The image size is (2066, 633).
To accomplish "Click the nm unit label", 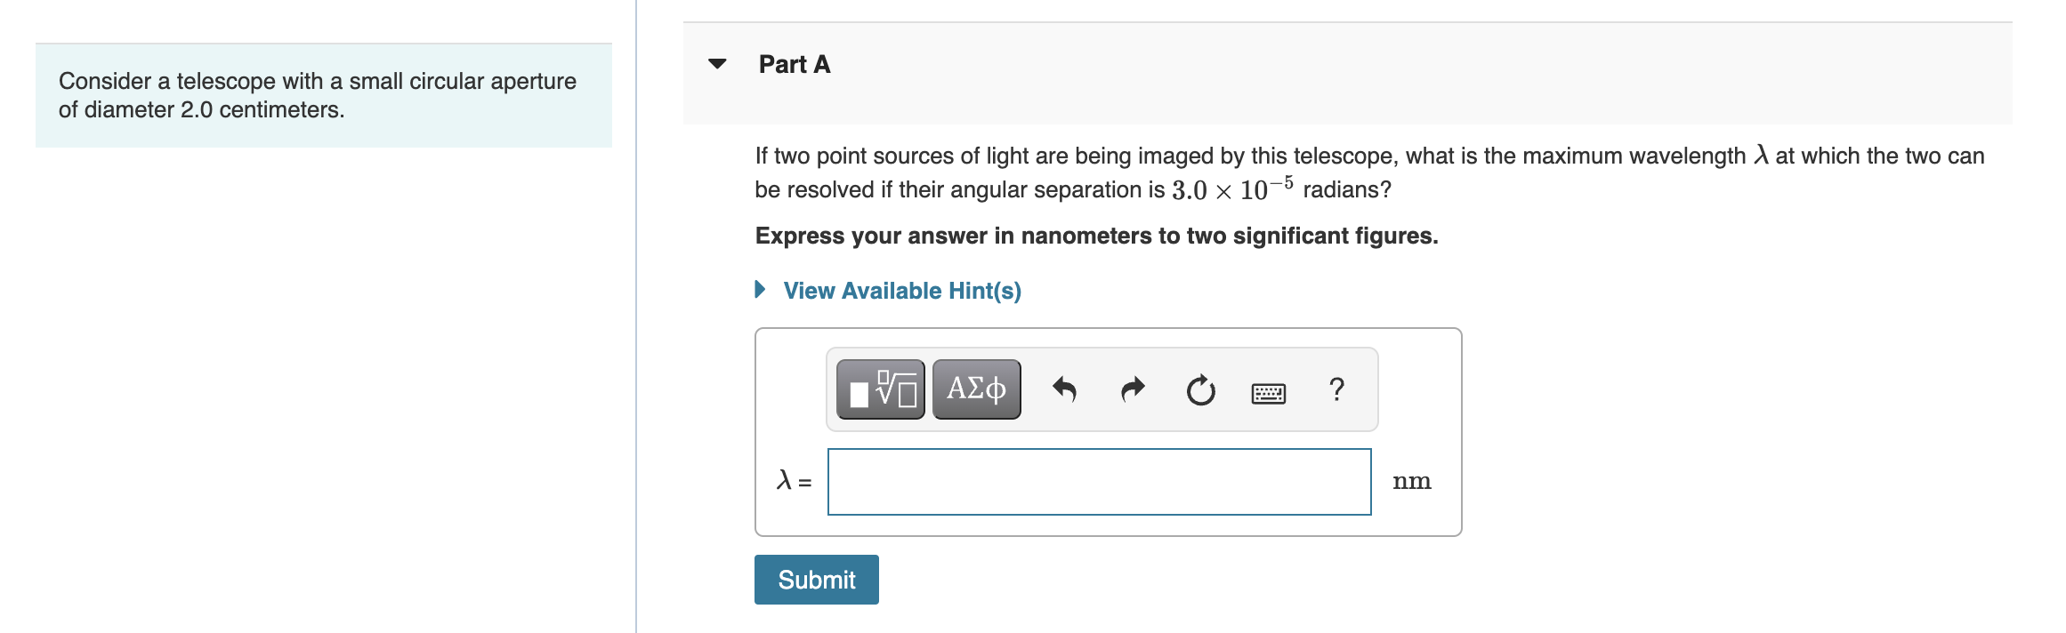I will point(1411,481).
